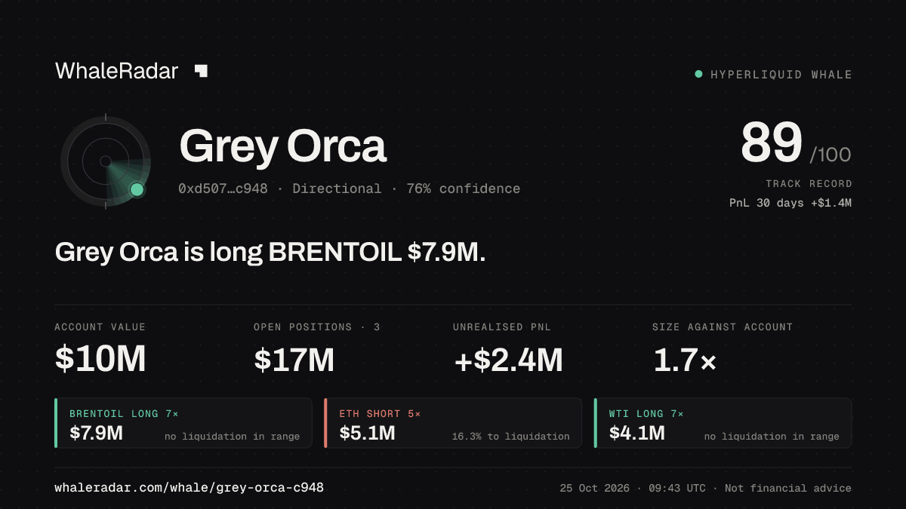This screenshot has height=509, width=906.
Task: Click the 76% confidence text
Action: 463,189
